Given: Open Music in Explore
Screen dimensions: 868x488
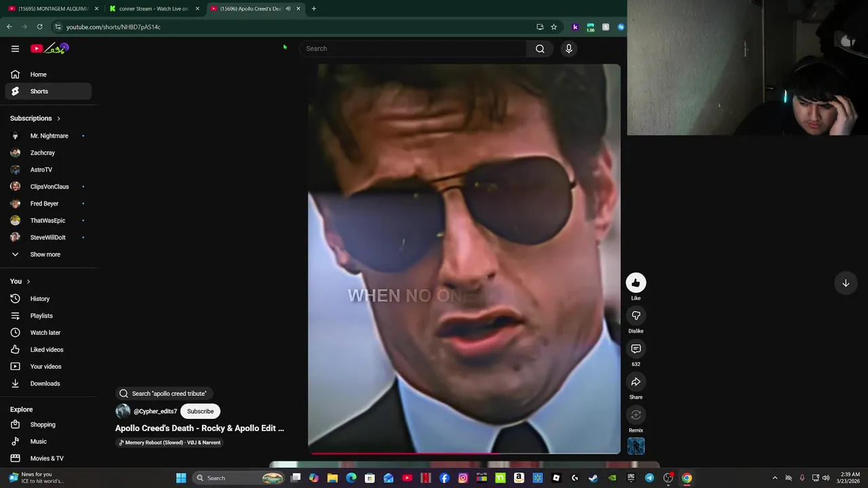Looking at the screenshot, I should coord(48,442).
